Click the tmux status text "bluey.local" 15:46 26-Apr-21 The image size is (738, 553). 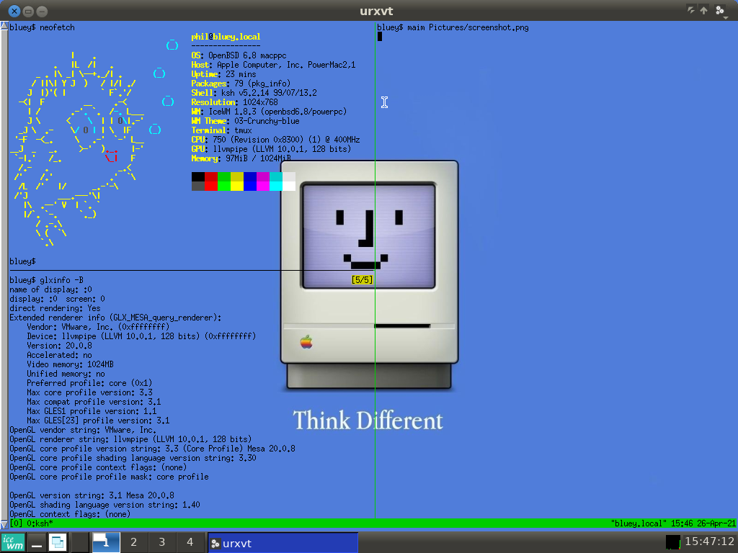[x=673, y=523]
